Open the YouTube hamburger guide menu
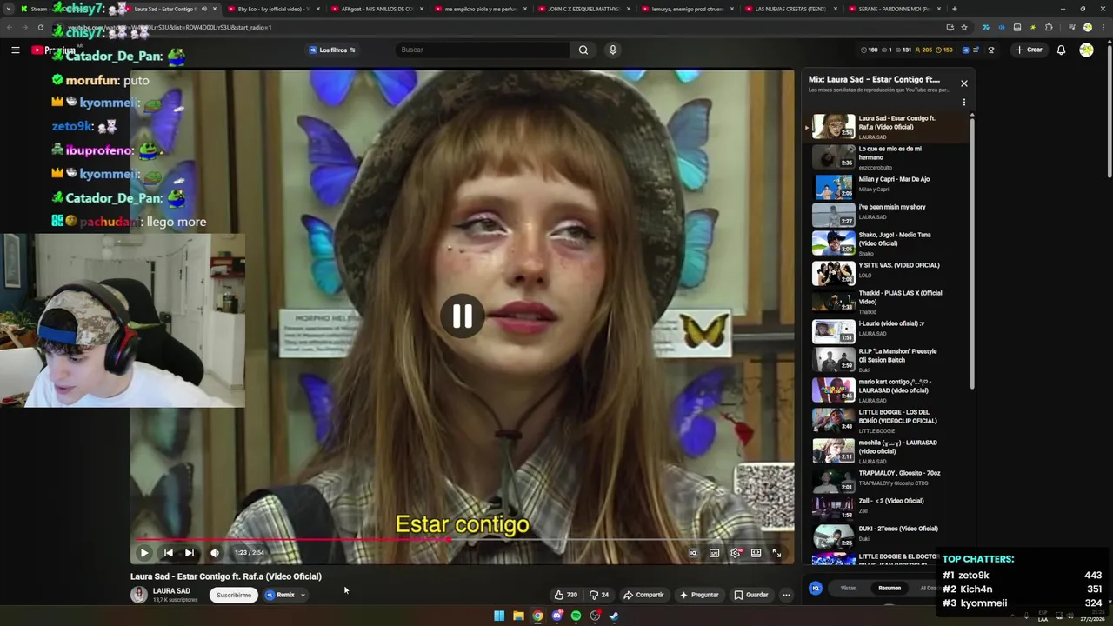This screenshot has width=1113, height=626. coord(15,50)
